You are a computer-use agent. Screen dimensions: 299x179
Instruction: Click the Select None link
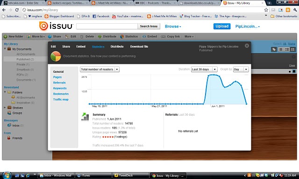pyautogui.click(x=292, y=44)
